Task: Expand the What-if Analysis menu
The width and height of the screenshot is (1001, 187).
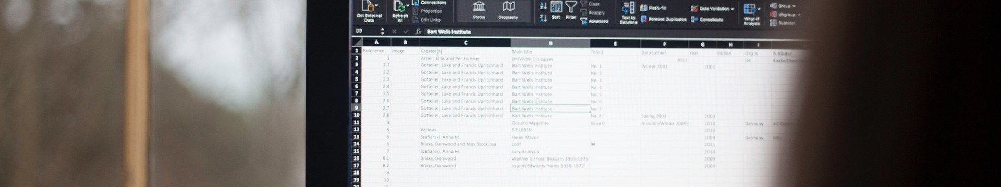Action: point(751,14)
